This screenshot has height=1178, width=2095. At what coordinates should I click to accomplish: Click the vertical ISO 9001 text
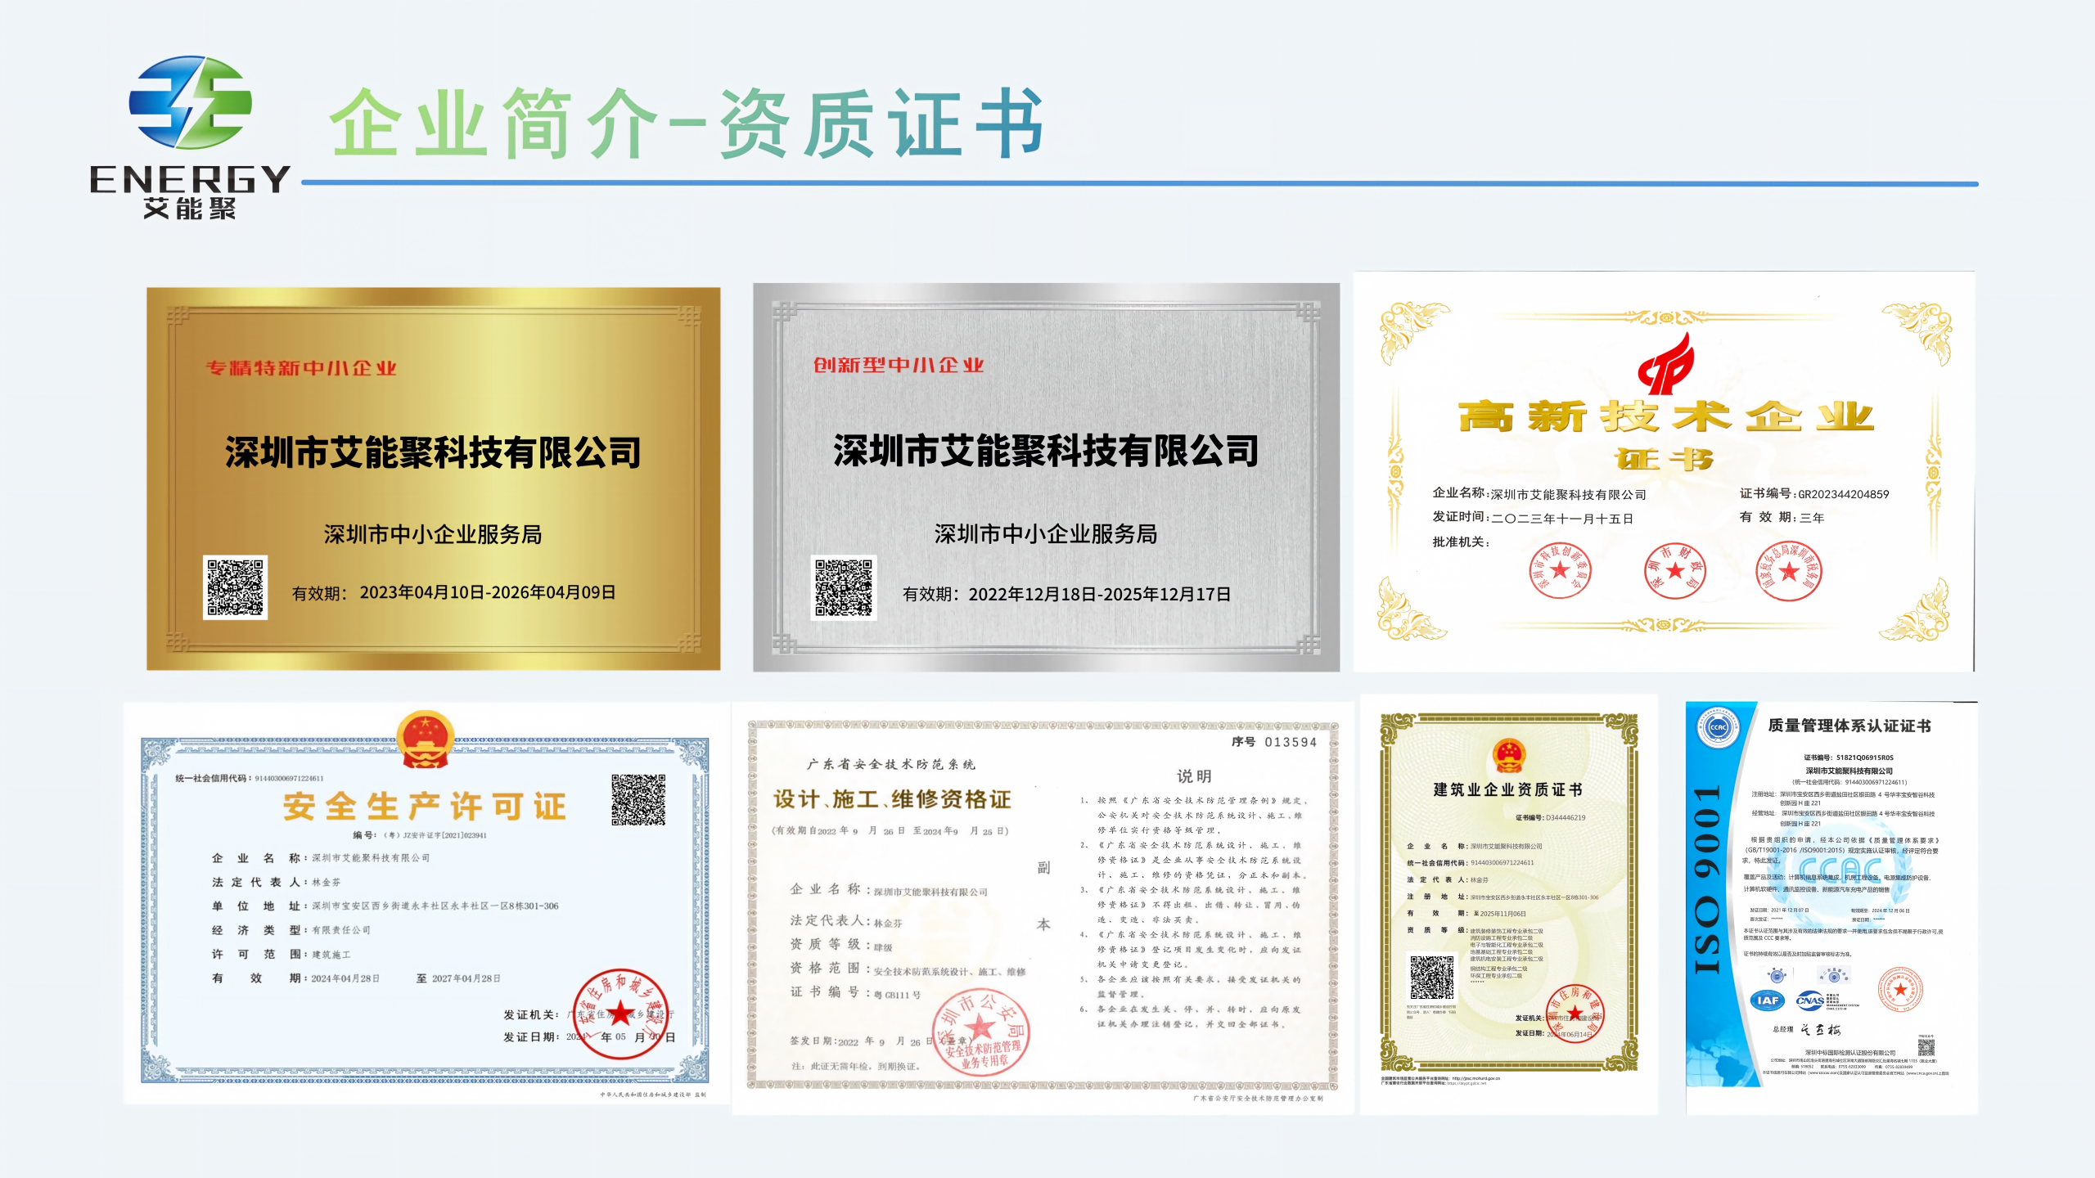[1707, 879]
